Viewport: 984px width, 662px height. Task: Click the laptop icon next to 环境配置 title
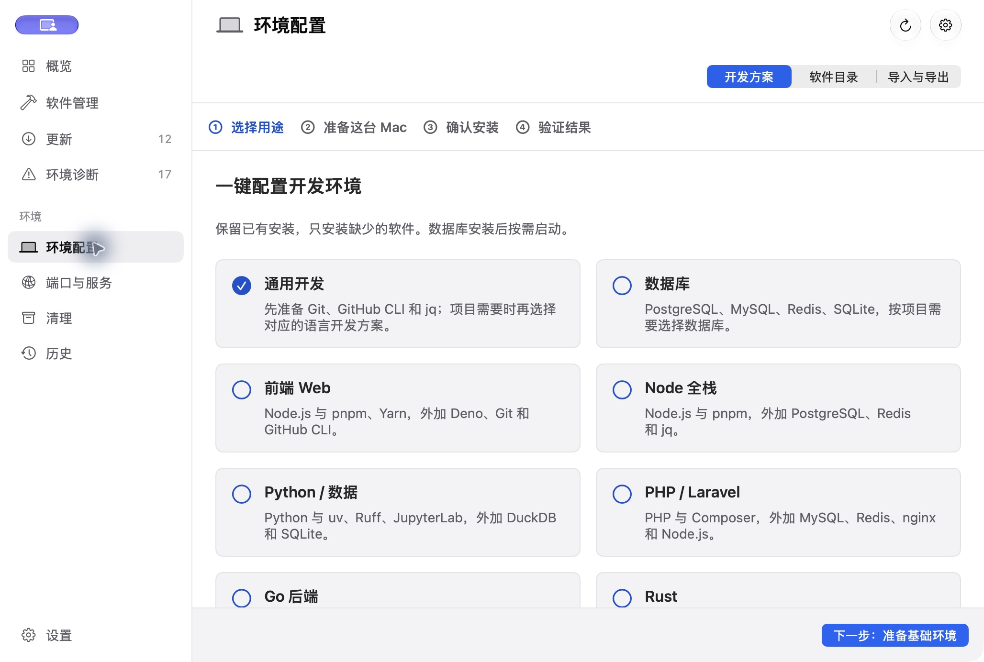[230, 25]
